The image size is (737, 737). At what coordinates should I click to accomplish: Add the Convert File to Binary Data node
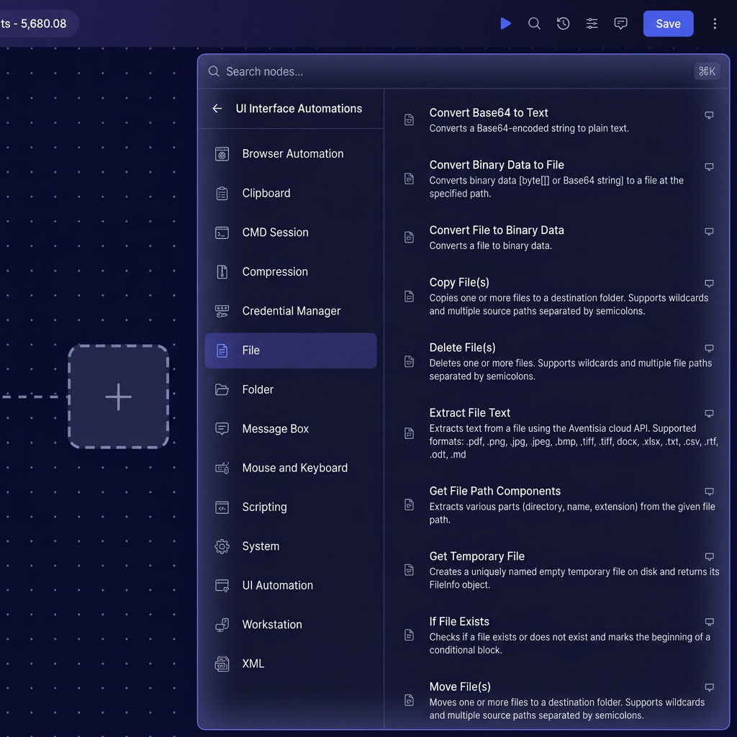click(x=558, y=238)
